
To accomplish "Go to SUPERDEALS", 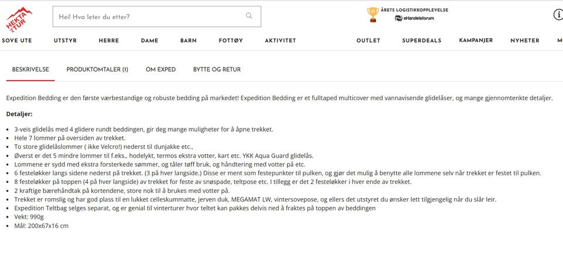I will (x=422, y=41).
